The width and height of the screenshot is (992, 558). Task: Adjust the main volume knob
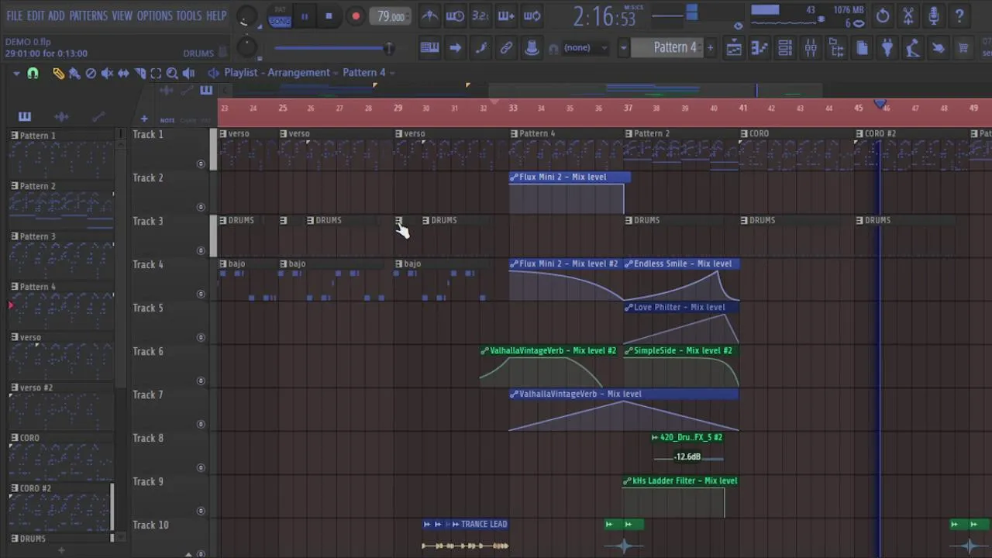[246, 15]
